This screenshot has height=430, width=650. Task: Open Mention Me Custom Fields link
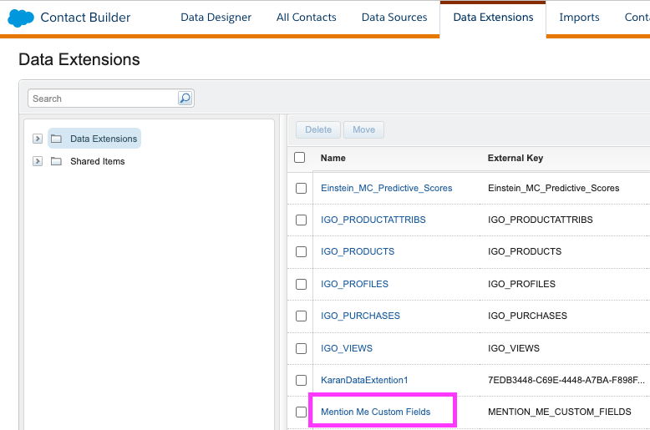pos(376,412)
